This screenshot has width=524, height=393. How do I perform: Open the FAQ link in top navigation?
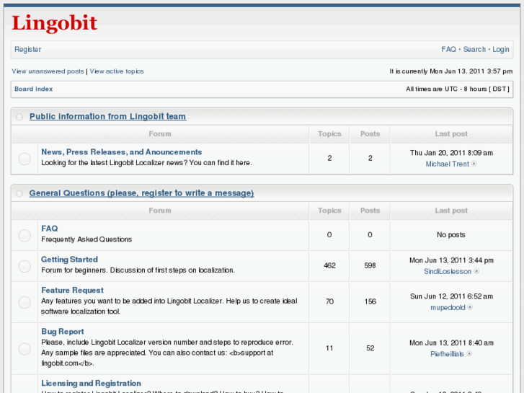(x=448, y=50)
